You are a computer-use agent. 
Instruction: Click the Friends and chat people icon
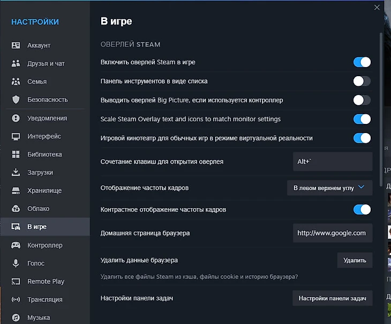(16, 64)
